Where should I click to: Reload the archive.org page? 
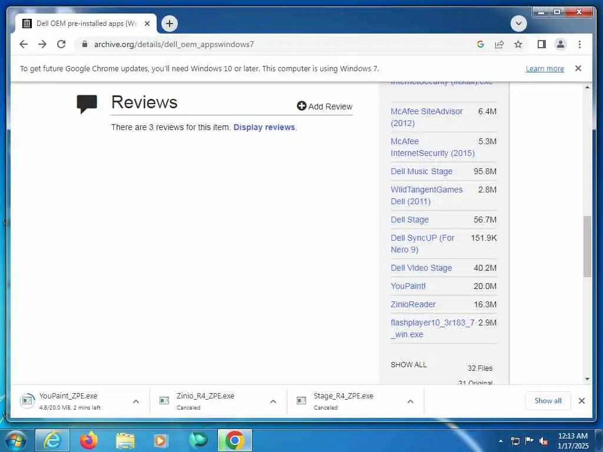click(x=61, y=44)
